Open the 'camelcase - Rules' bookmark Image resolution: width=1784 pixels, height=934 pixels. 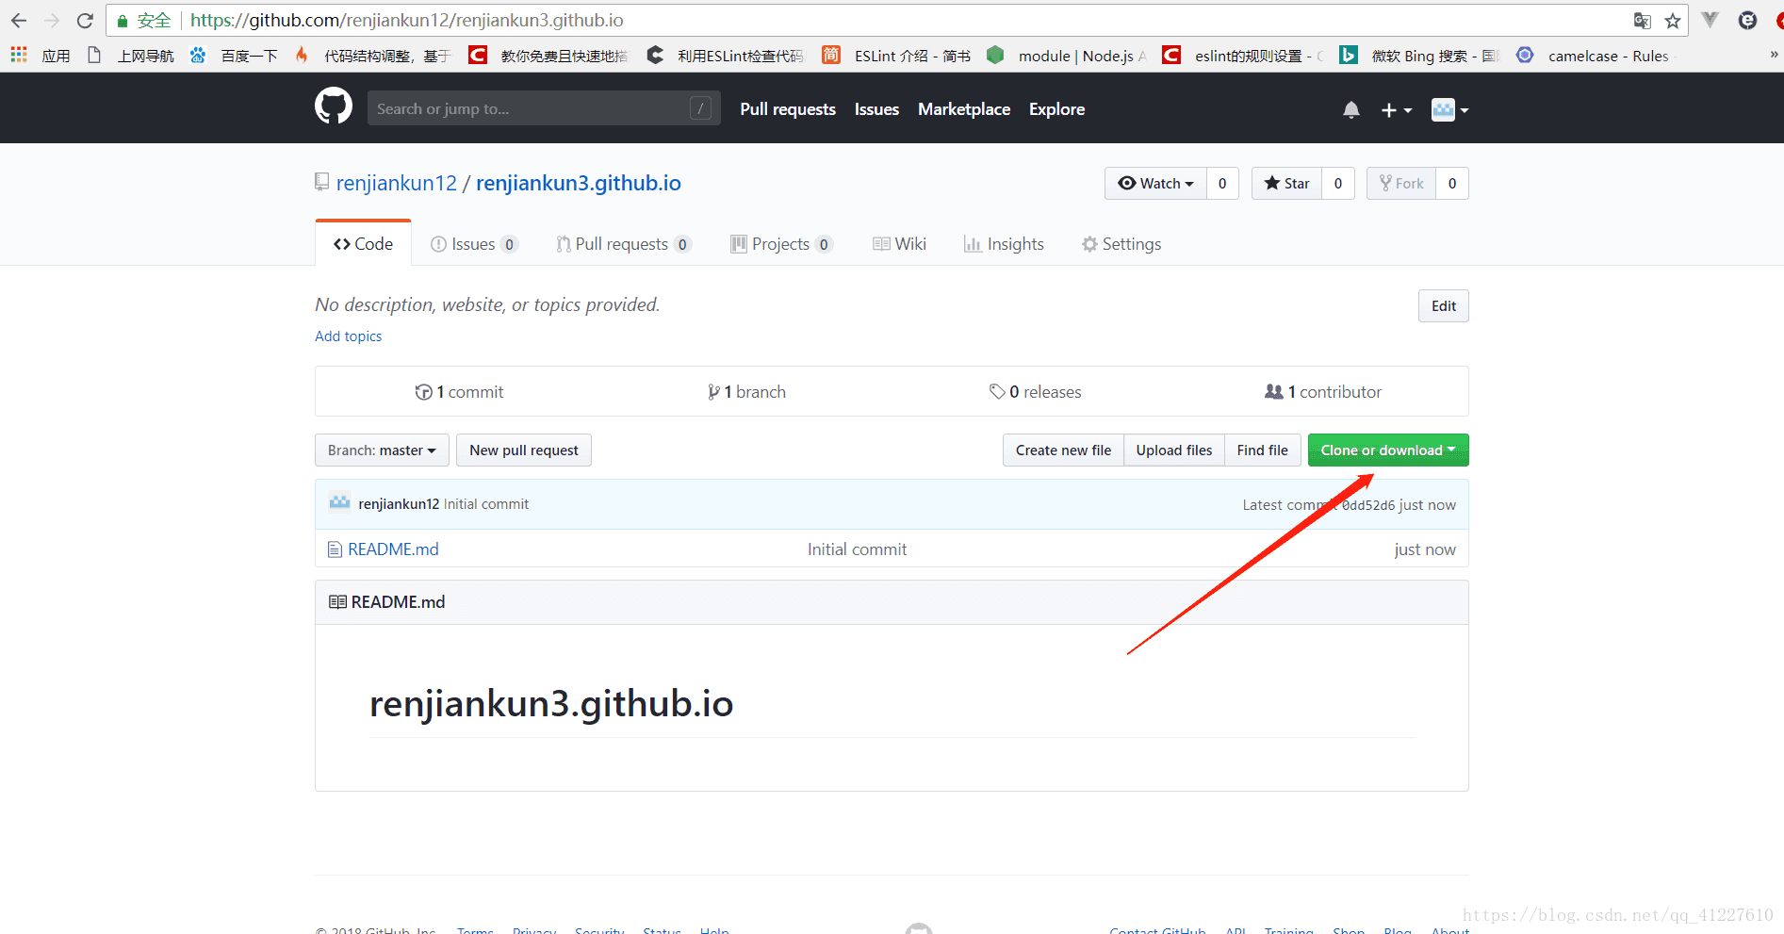[1597, 56]
